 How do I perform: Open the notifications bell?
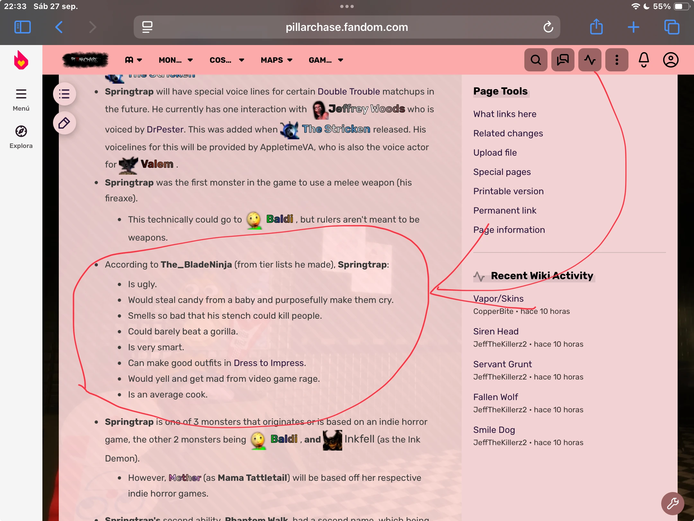pos(644,60)
